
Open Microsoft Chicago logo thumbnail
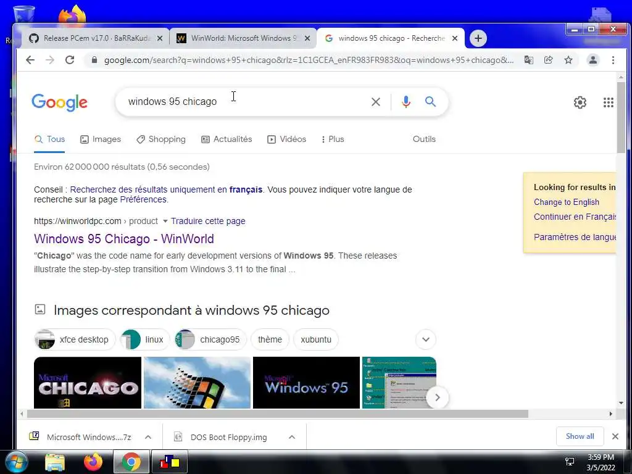(x=88, y=383)
